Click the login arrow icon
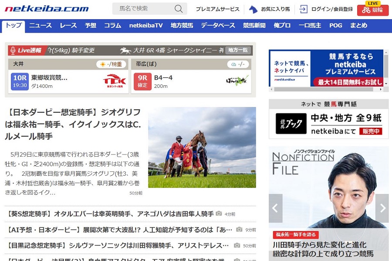The image size is (392, 261). [303, 9]
